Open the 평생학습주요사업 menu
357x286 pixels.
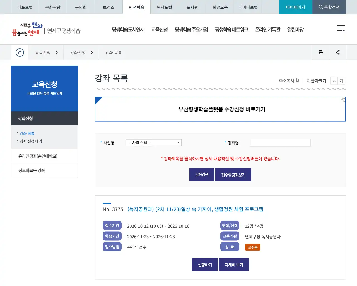191,30
